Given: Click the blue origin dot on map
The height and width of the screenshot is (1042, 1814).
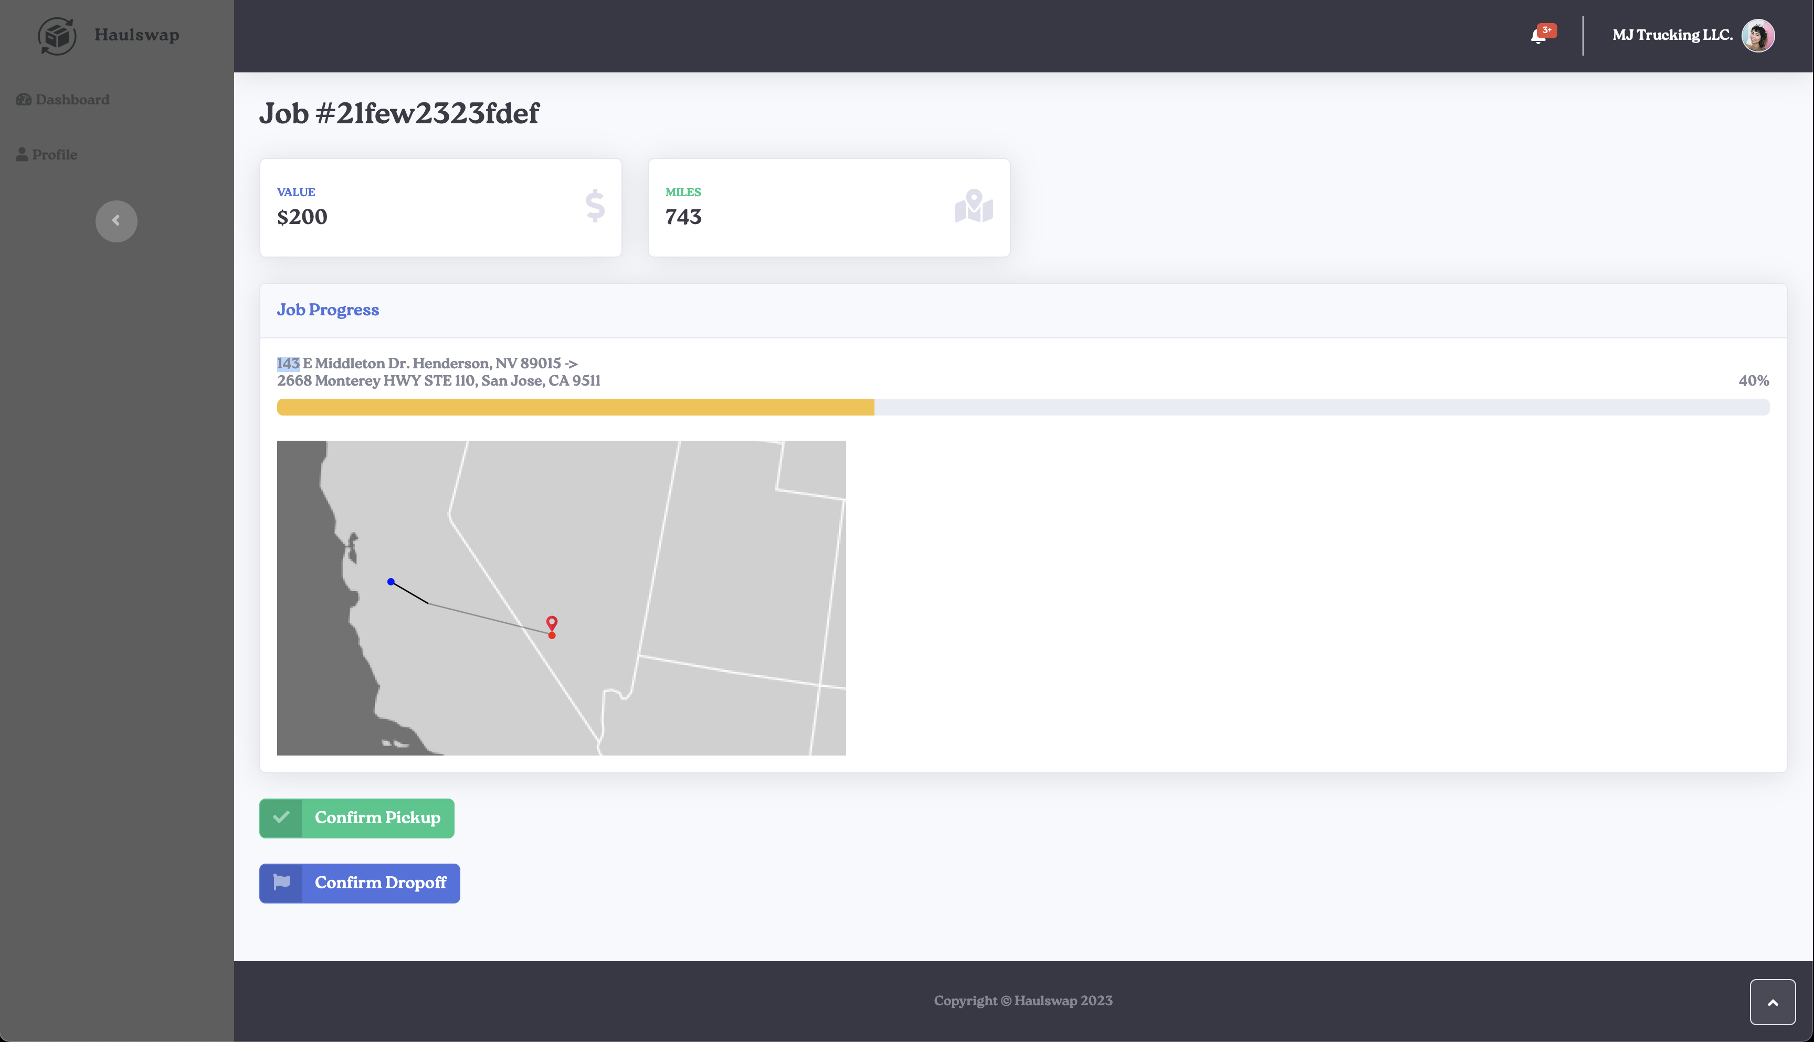Looking at the screenshot, I should 391,582.
